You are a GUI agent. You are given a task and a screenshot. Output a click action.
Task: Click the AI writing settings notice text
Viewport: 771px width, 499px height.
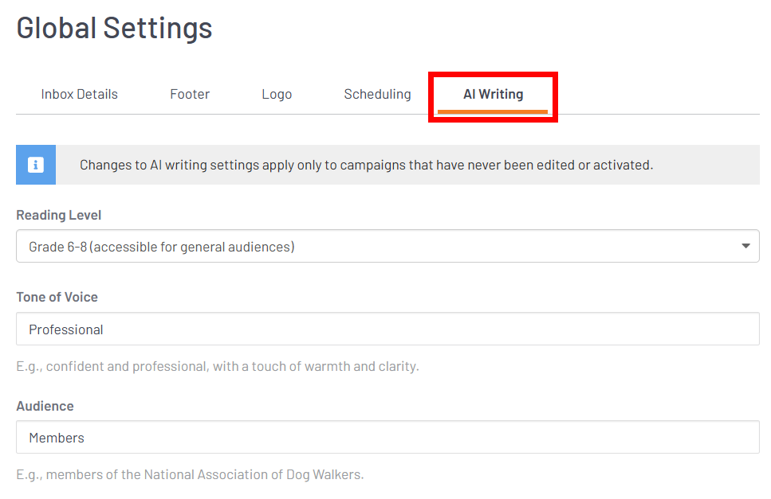(x=366, y=166)
